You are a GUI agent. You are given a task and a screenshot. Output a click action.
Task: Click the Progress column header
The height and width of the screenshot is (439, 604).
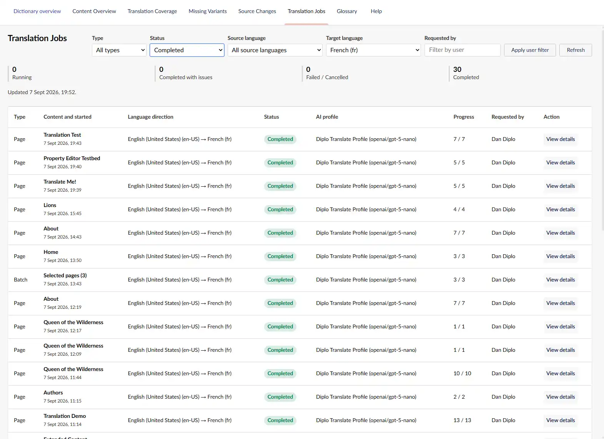[x=464, y=117]
